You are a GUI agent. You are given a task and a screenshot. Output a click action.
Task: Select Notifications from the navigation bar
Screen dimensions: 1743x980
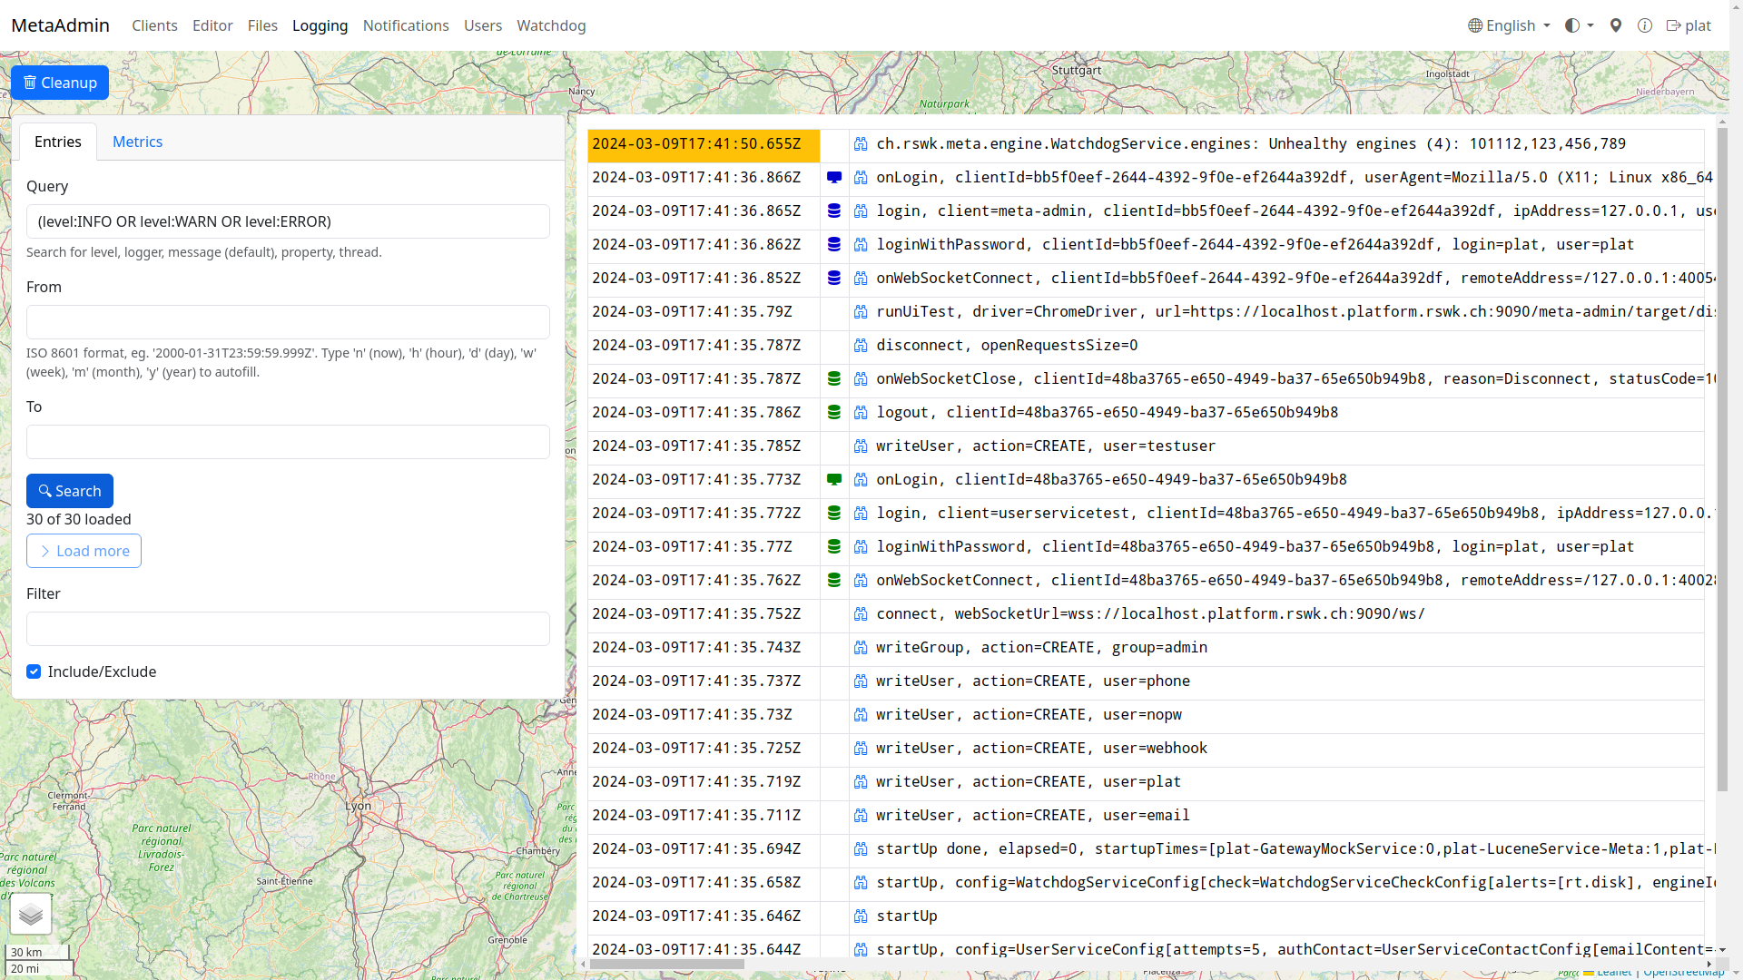[x=405, y=25]
